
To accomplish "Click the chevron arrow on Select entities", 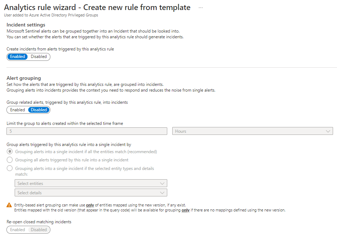I will tap(163, 184).
